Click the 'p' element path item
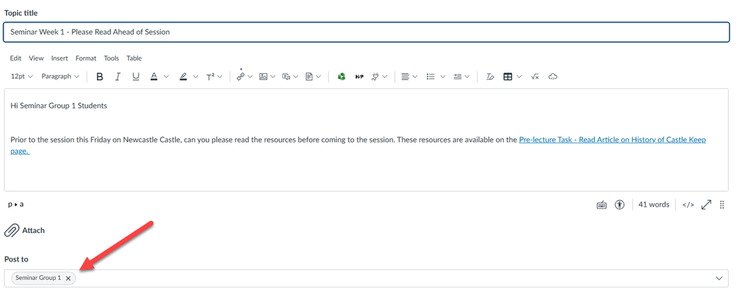Screen dimensions: 749x302 point(10,204)
